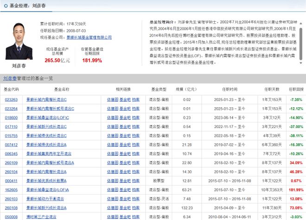Open fund code 006345
Viewport: 306px width, 220px height.
(x=11, y=154)
